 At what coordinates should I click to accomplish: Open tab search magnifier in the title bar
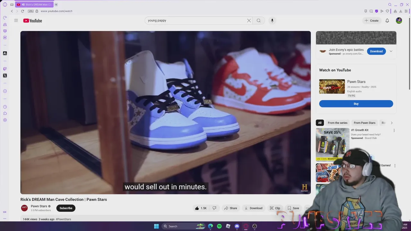(390, 4)
